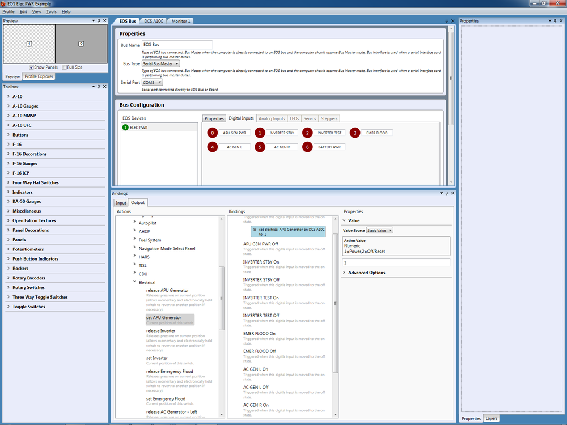Click the INVERTER STBY On binding trigger
The image size is (567, 425).
tap(261, 262)
